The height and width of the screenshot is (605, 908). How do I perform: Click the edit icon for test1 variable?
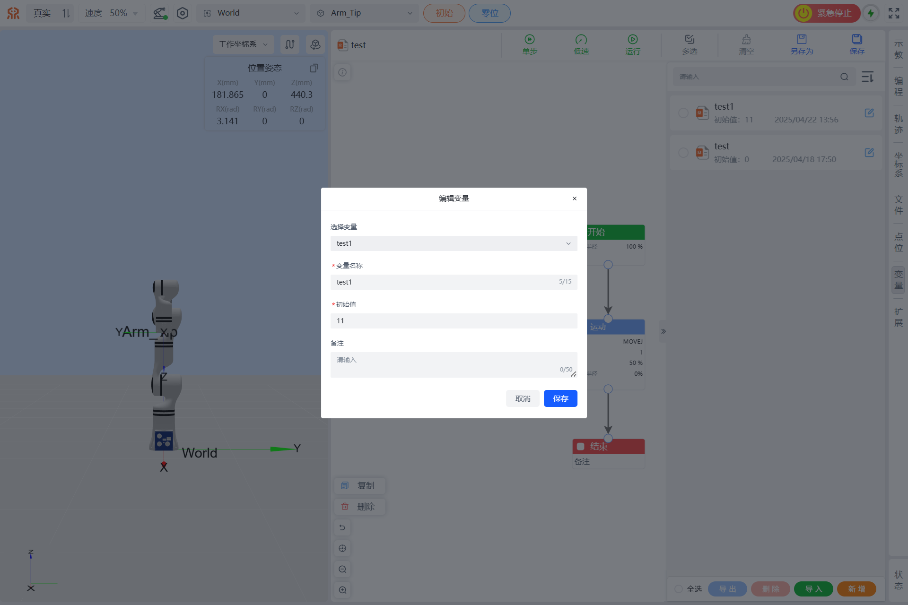tap(869, 113)
